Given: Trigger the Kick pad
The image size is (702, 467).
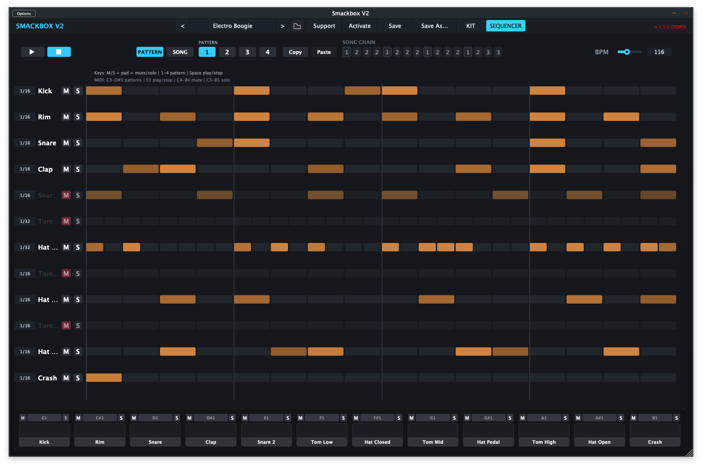Looking at the screenshot, I should [x=44, y=435].
